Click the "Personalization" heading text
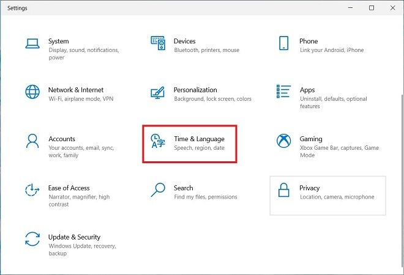This screenshot has width=404, height=275. (195, 90)
